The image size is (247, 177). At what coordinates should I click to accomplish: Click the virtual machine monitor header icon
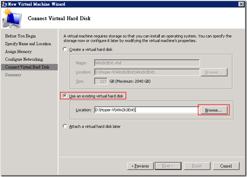click(x=12, y=19)
